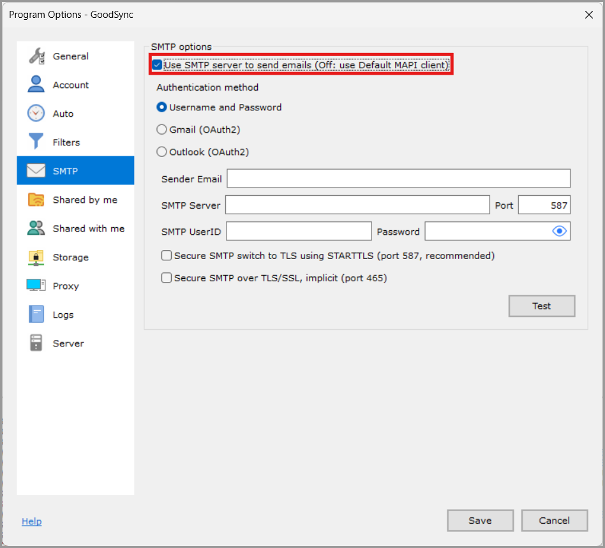Select Gmail (OAuth2) authentication
605x548 pixels.
[x=161, y=130]
